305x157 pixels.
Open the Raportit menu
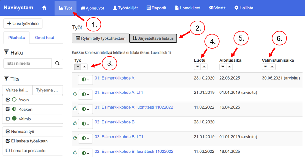(156, 8)
